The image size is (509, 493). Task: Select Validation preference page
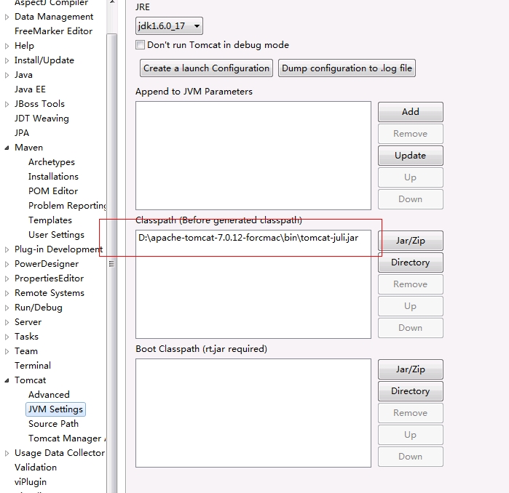pyautogui.click(x=36, y=468)
